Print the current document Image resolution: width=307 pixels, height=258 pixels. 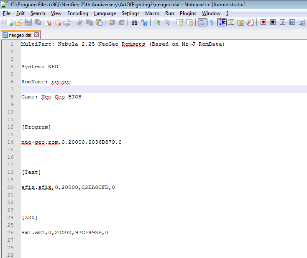click(x=67, y=22)
